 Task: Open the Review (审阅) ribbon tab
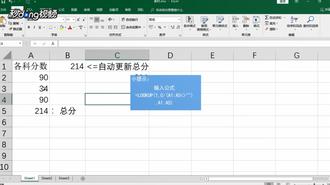pos(87,10)
